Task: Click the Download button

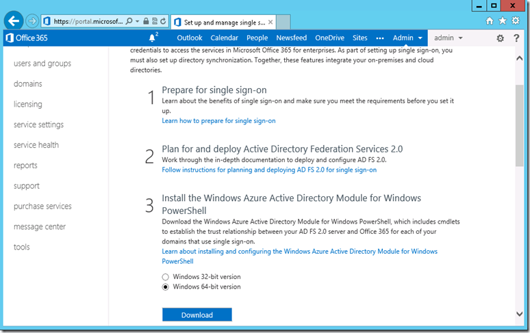Action: 197,315
